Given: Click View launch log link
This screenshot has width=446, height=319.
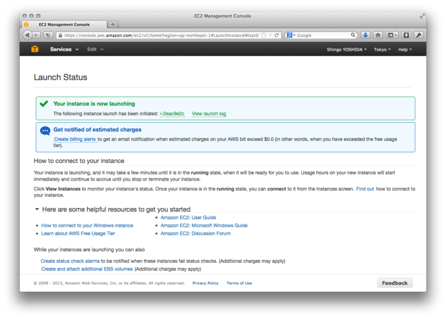Looking at the screenshot, I should pos(209,114).
